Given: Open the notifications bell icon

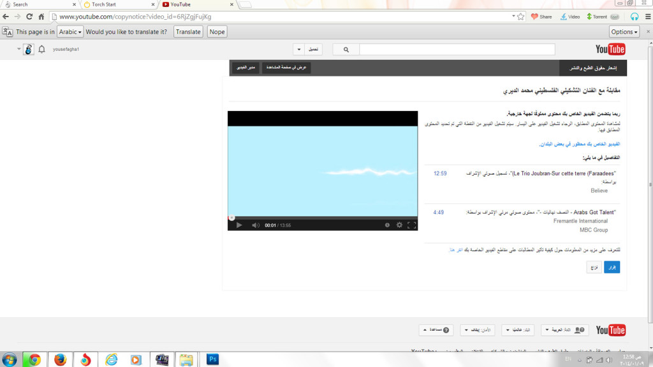Looking at the screenshot, I should [x=41, y=50].
